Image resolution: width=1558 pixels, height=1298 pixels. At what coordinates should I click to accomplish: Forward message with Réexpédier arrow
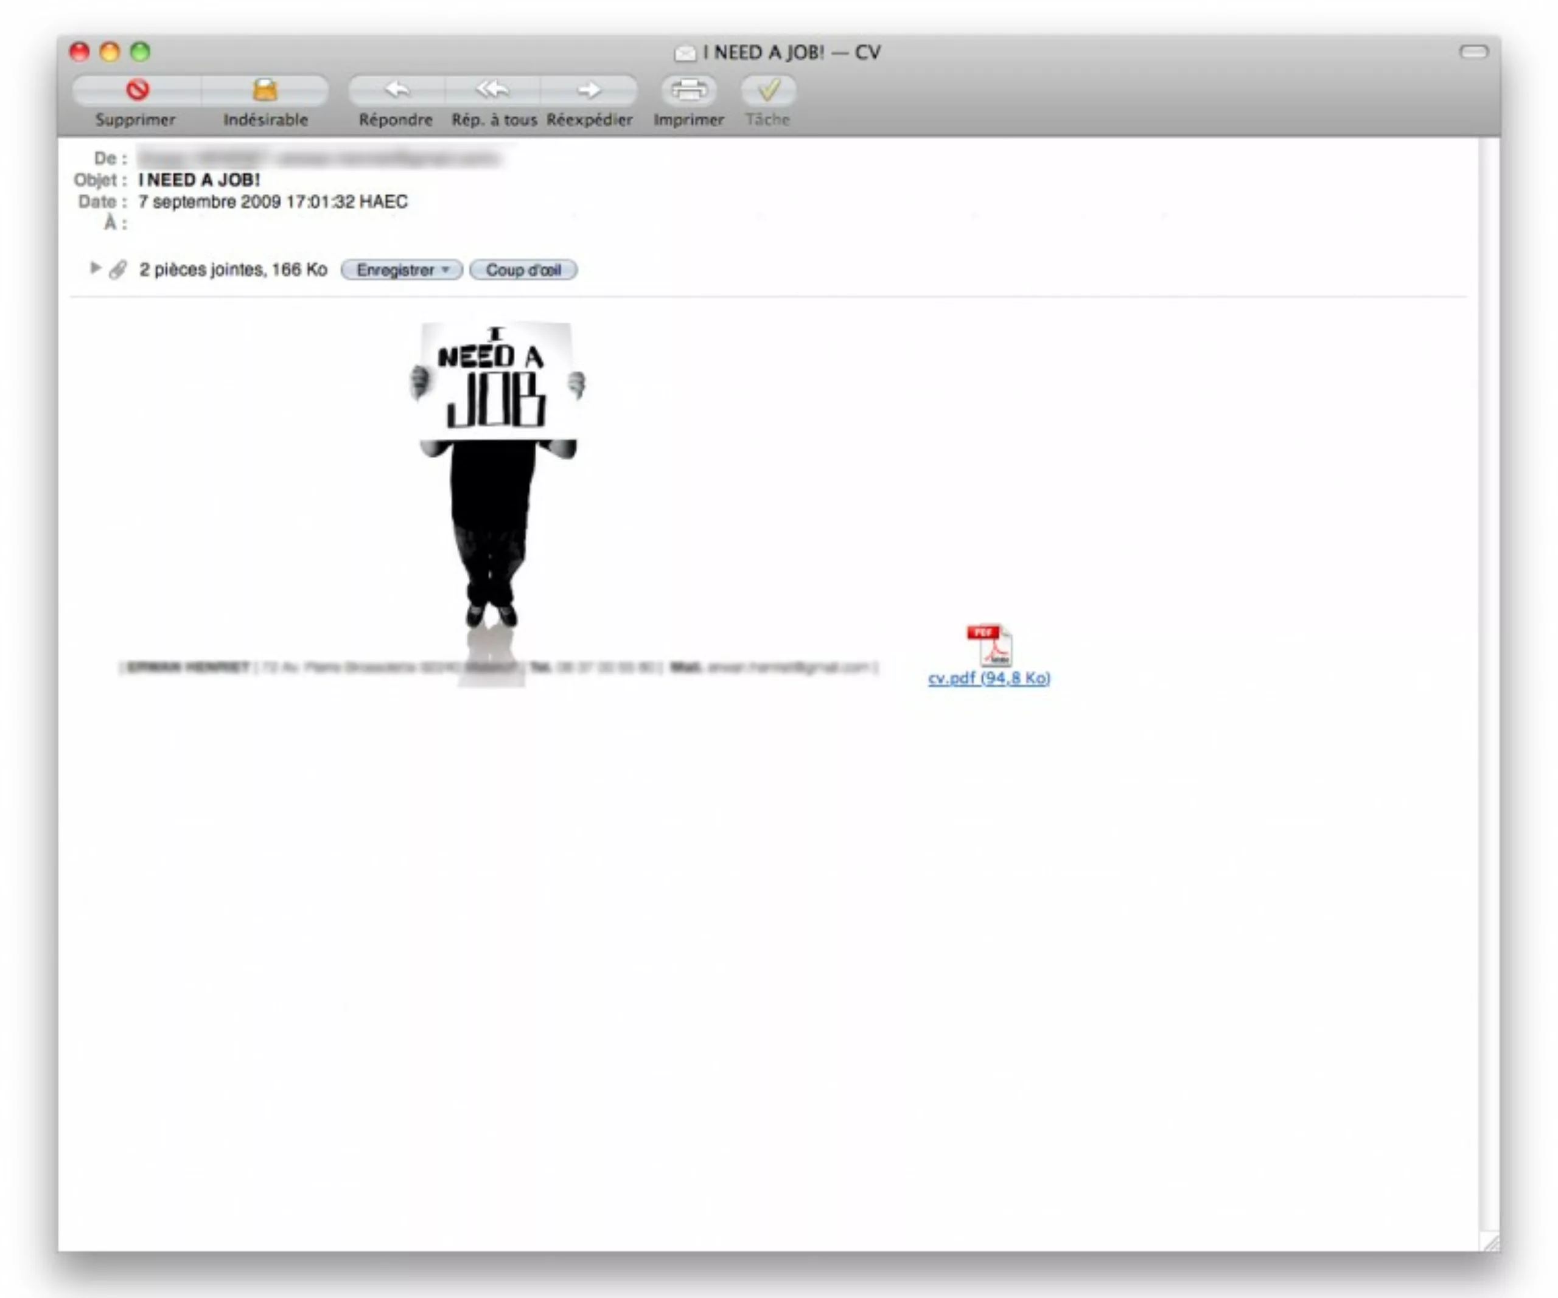(x=589, y=89)
